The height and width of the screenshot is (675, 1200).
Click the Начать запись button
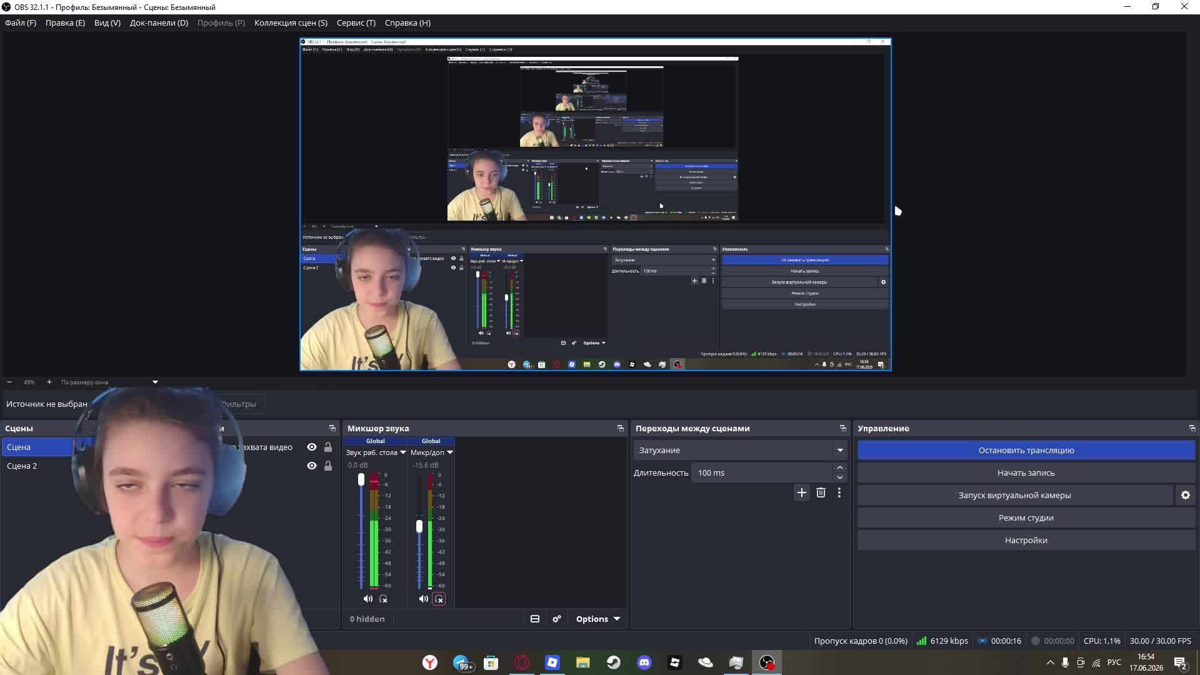[1026, 472]
